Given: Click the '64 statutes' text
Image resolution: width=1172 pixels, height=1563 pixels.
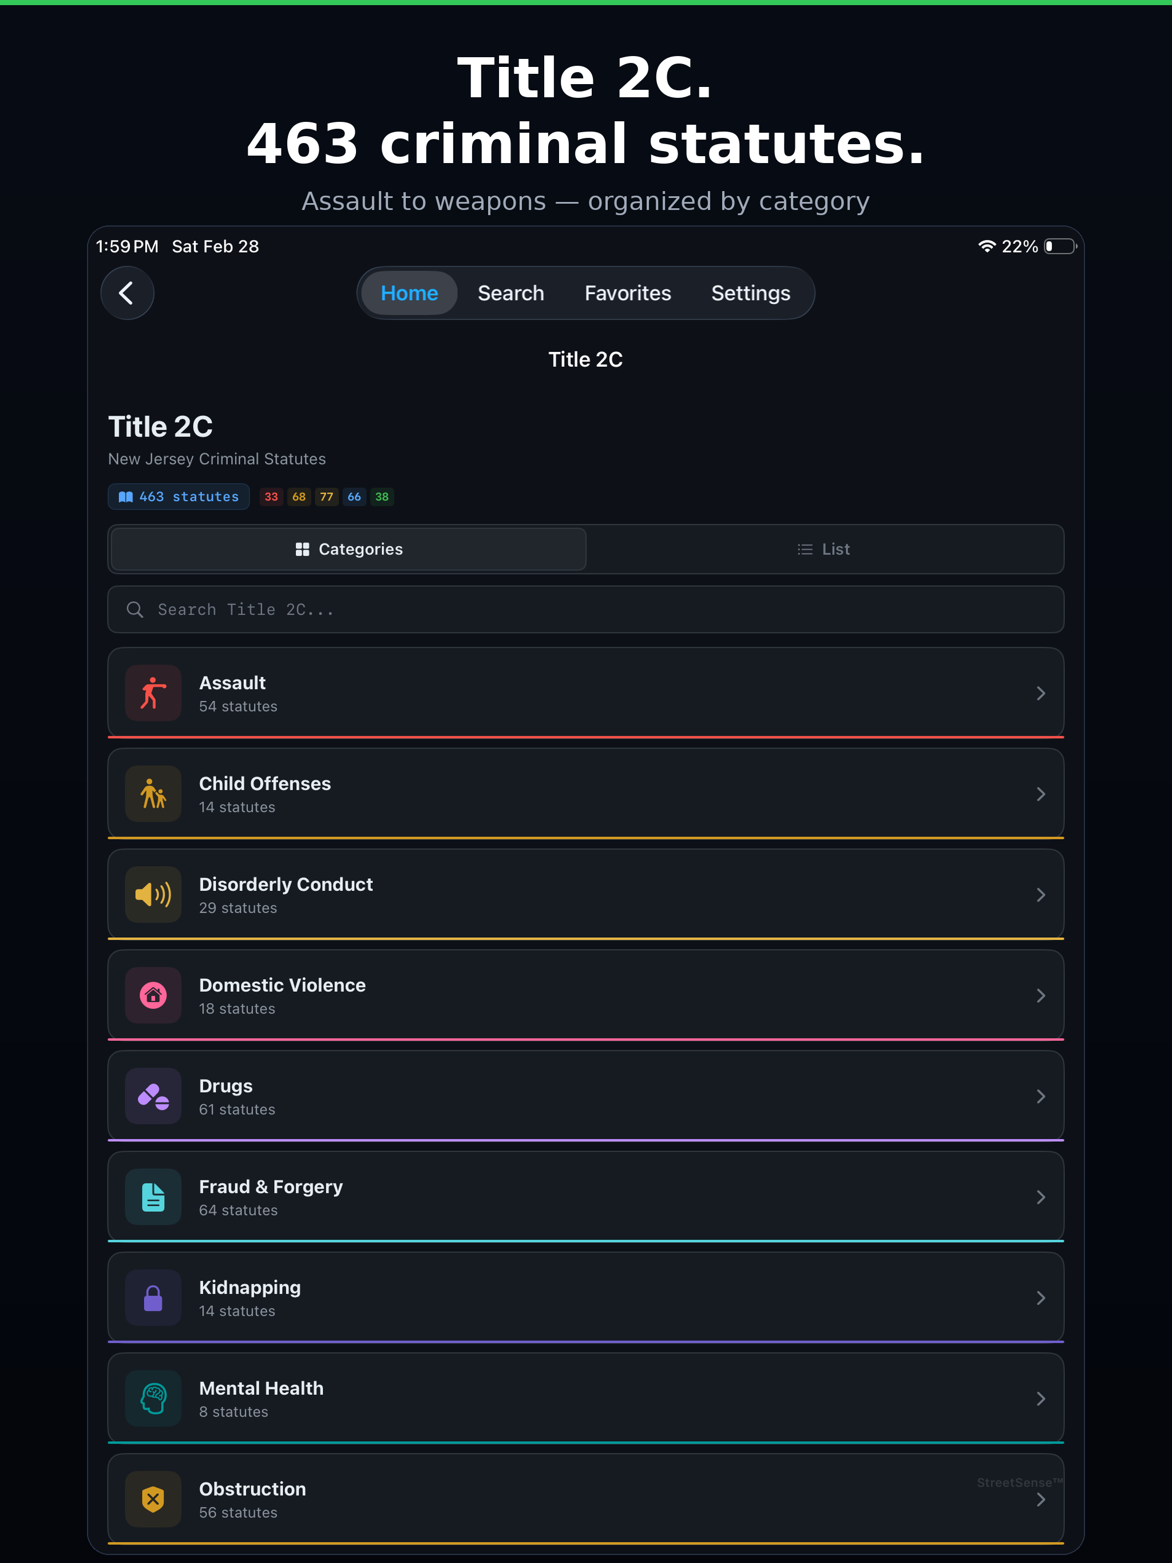Looking at the screenshot, I should [x=238, y=1211].
